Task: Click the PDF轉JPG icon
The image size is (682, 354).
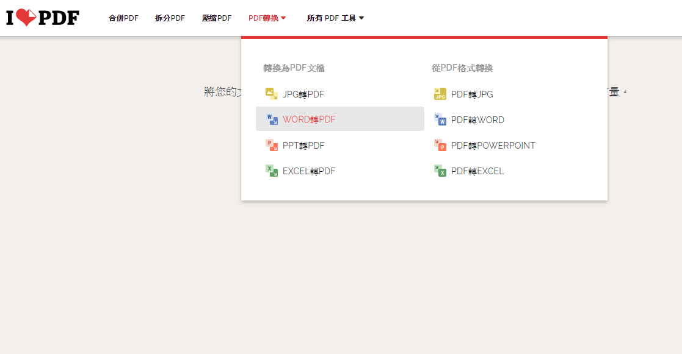Action: pyautogui.click(x=440, y=94)
